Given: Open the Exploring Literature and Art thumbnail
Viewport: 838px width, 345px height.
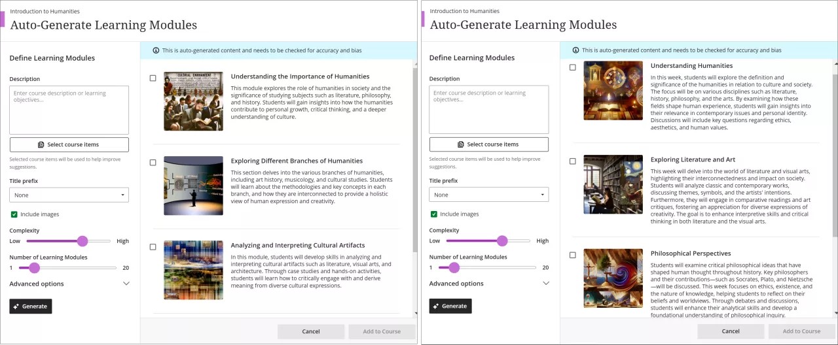Looking at the screenshot, I should point(613,184).
